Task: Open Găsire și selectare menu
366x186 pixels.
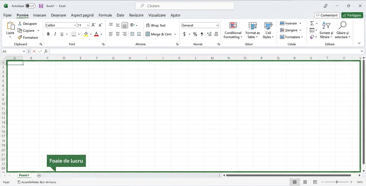Action: point(342,30)
